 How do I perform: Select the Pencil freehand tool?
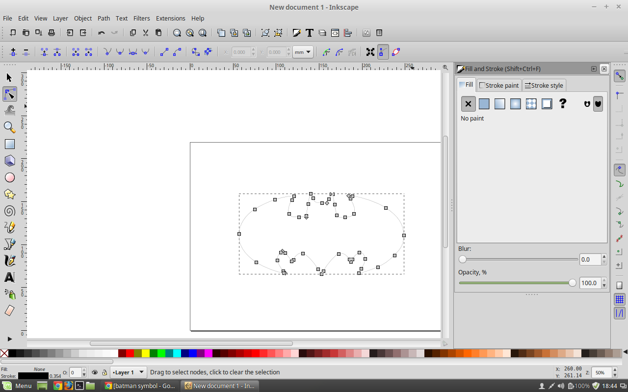point(9,227)
